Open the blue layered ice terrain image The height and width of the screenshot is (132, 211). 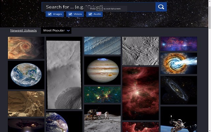(103, 45)
